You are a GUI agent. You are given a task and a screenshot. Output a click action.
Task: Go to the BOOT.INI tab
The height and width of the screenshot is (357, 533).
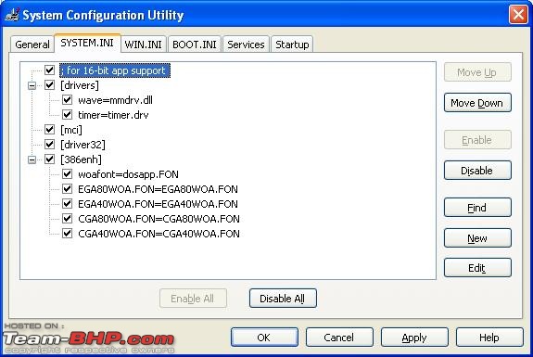pyautogui.click(x=195, y=45)
